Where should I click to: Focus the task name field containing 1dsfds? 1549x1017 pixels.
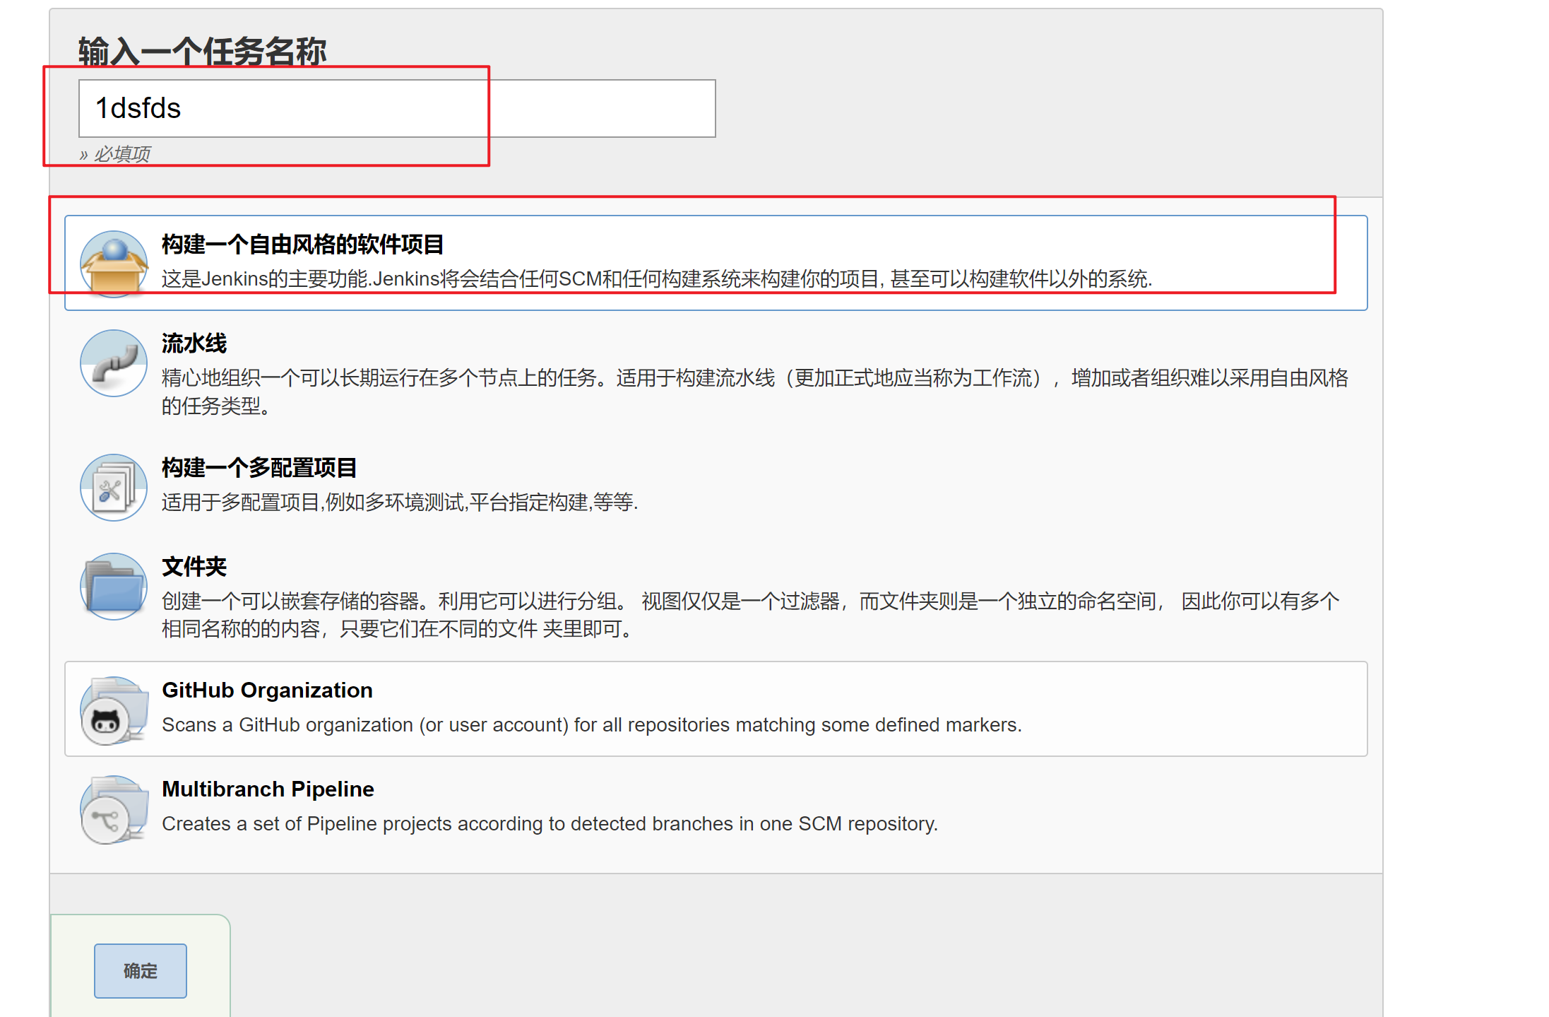pos(397,108)
